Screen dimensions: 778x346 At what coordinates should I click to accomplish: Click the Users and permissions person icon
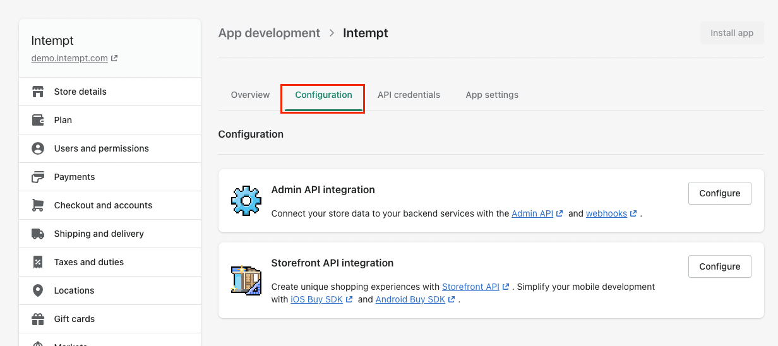[38, 148]
